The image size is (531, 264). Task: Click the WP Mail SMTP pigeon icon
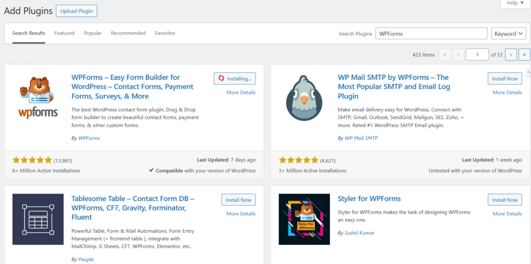coord(304,98)
